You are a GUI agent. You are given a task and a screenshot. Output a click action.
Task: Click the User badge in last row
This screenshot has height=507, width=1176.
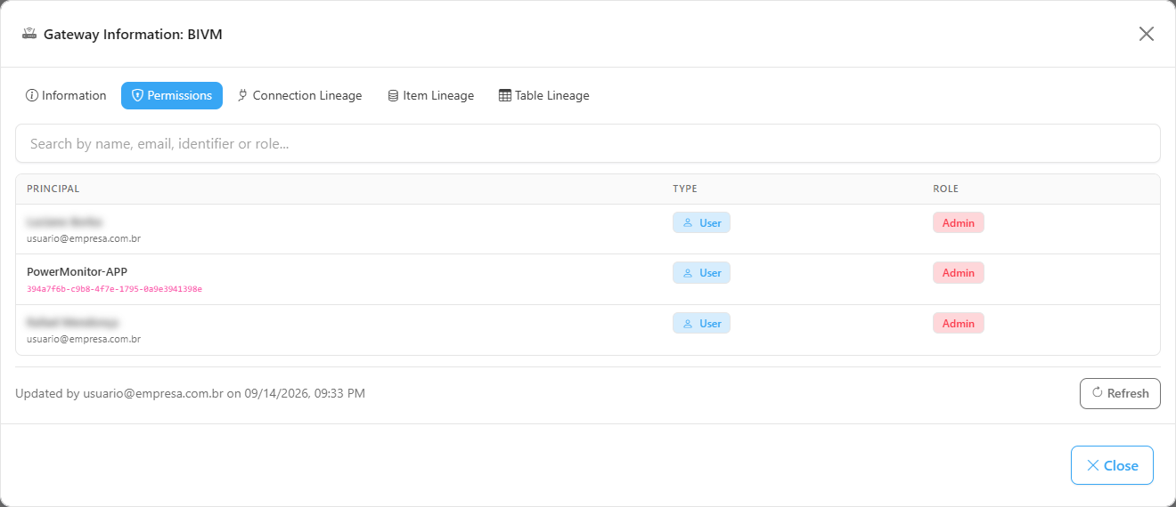(x=701, y=323)
